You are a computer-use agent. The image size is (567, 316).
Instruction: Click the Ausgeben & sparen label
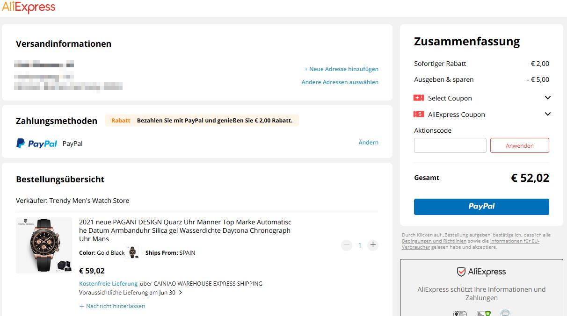point(444,79)
